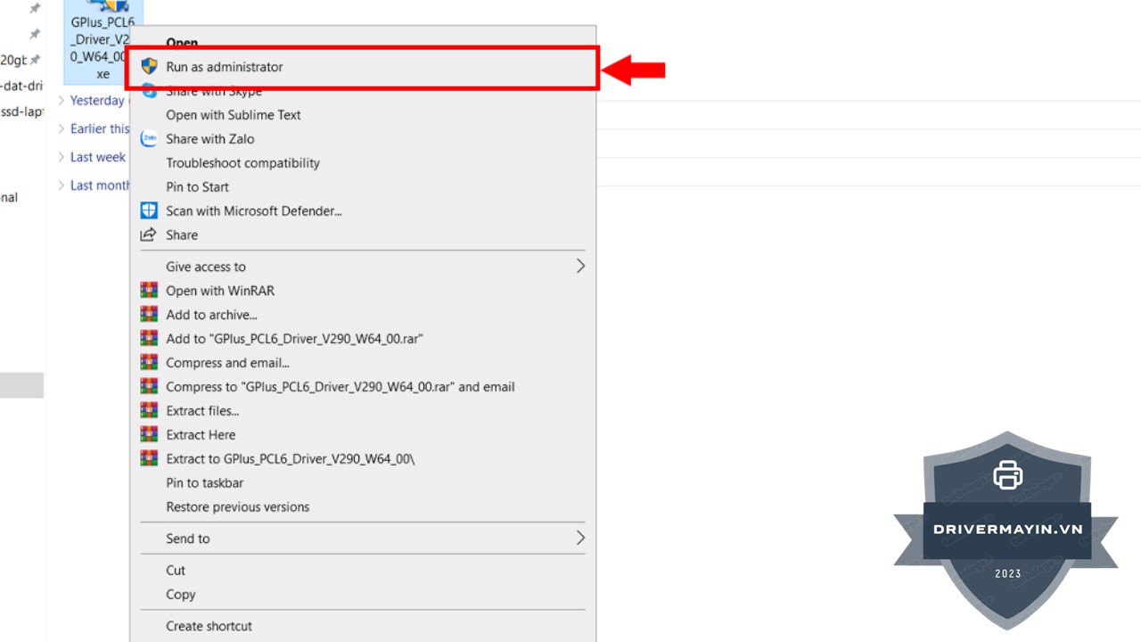The width and height of the screenshot is (1141, 642).
Task: Expand the Give access to submenu arrow
Action: (580, 267)
